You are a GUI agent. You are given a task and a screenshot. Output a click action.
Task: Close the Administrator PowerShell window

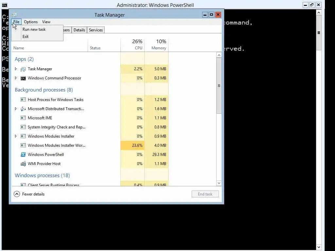point(319,5)
